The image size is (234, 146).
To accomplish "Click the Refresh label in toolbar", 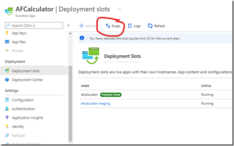I will [x=160, y=26].
